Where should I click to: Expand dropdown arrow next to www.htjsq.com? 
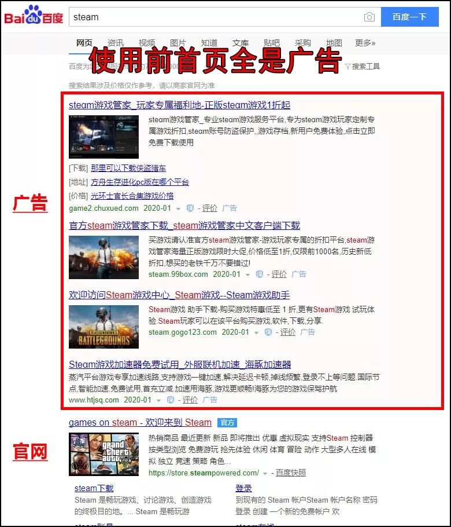(159, 400)
